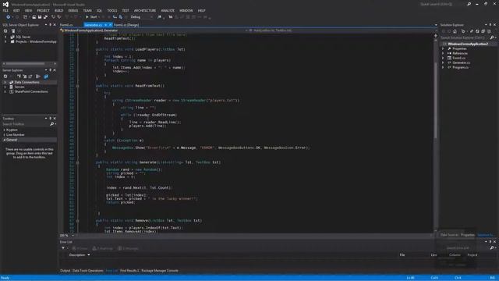Open the DEBUG menu
This screenshot has height=281, width=499.
(73, 10)
